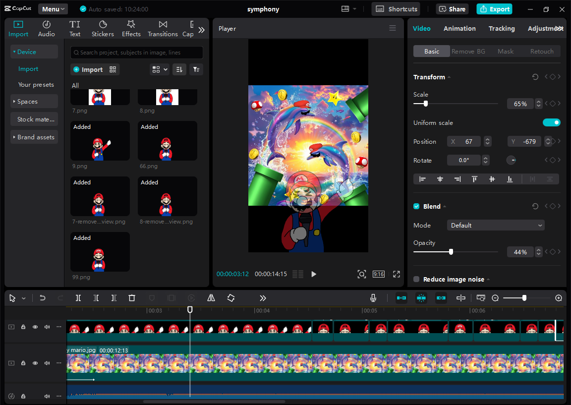Zoom out the timeline
Screen dimensions: 571x405
click(495, 298)
